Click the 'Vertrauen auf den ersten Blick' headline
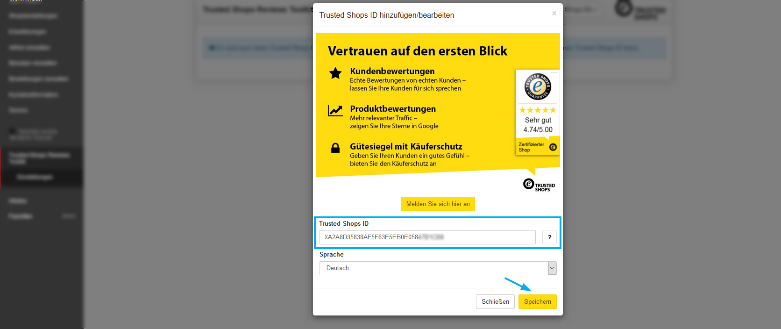This screenshot has height=329, width=781. coord(417,51)
